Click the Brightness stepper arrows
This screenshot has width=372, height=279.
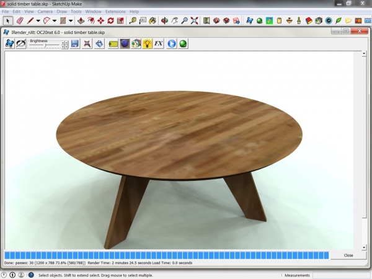coord(65,45)
